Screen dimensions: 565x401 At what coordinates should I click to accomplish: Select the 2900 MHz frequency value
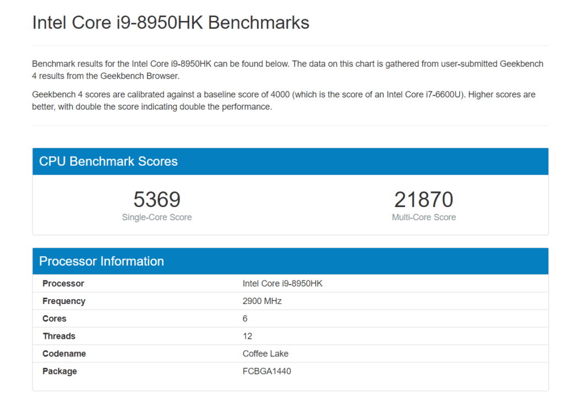coord(262,301)
